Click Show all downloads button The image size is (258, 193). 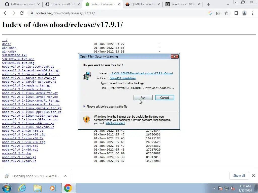click(x=239, y=176)
